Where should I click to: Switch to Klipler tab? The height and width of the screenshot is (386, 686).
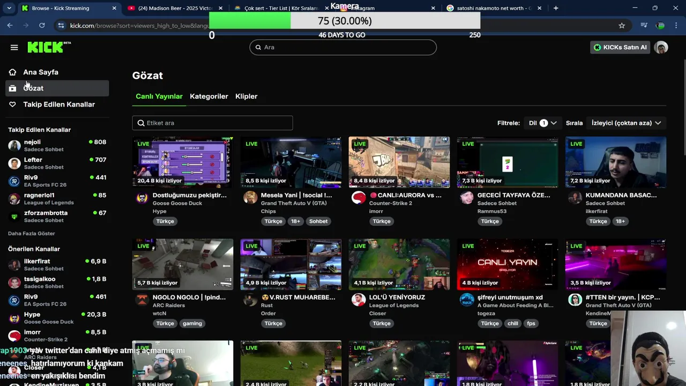[x=247, y=96]
